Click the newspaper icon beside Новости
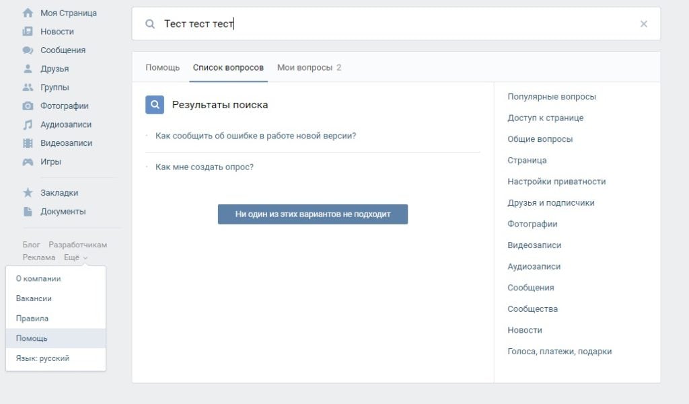 [28, 32]
